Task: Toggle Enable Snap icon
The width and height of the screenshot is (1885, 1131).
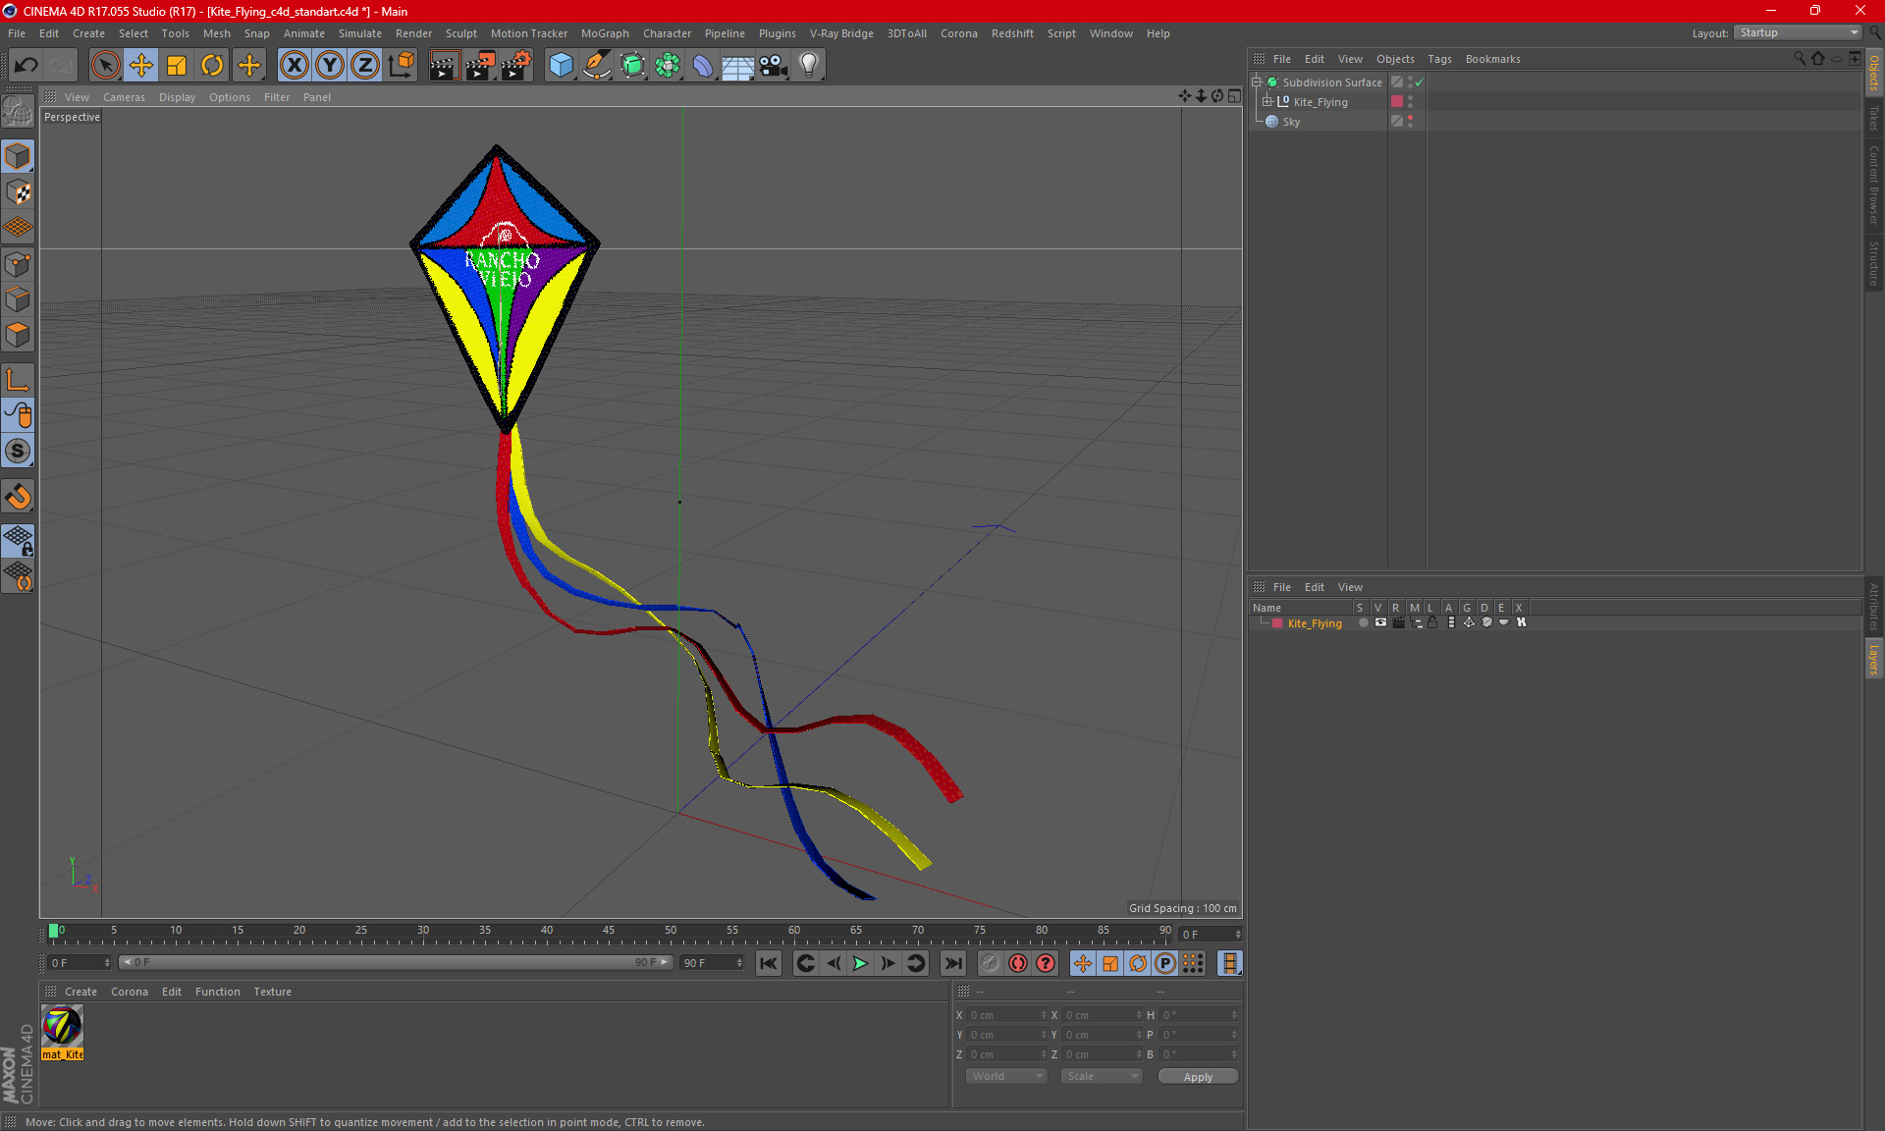Action: (x=18, y=496)
